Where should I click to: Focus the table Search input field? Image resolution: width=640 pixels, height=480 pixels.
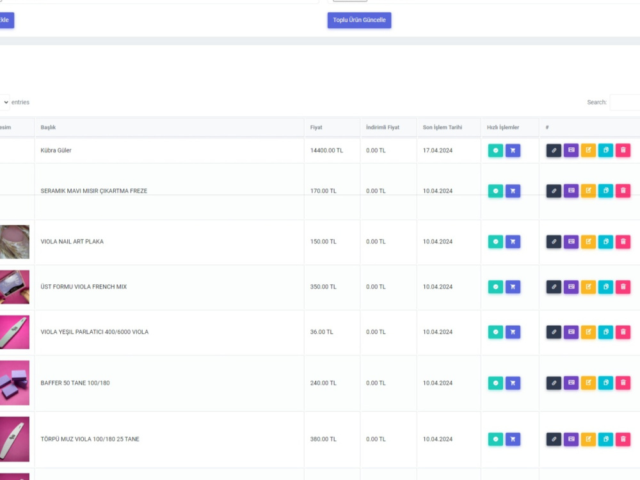click(625, 102)
